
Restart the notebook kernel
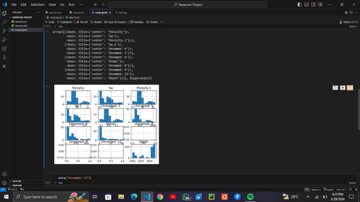point(96,22)
